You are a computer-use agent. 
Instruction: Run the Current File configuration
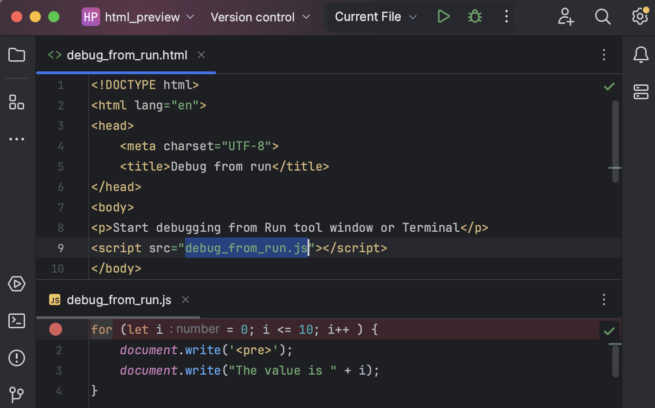point(443,17)
